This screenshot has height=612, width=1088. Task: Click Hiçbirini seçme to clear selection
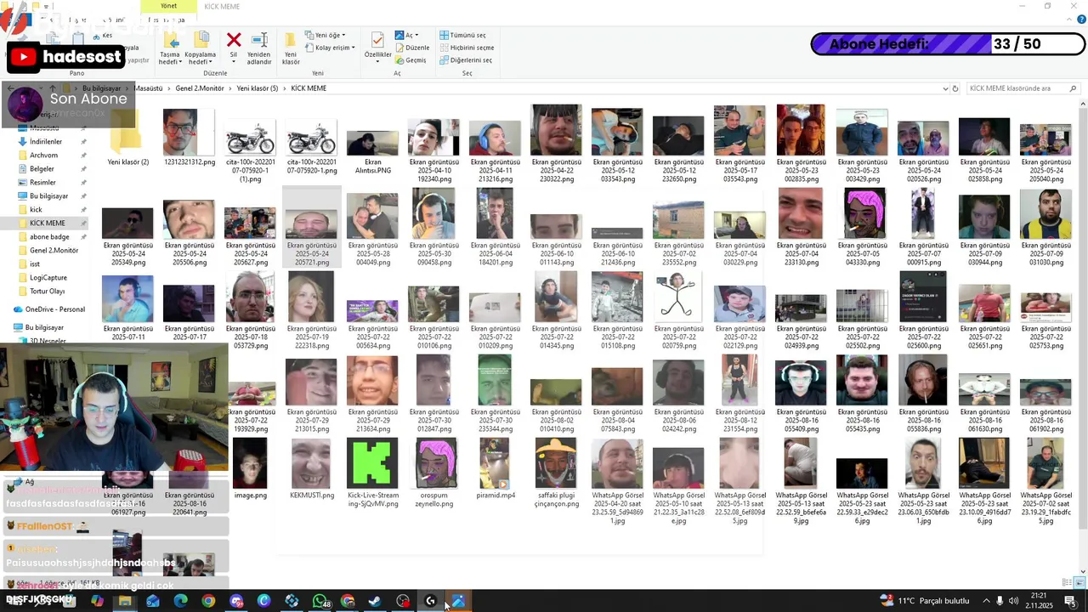(467, 48)
